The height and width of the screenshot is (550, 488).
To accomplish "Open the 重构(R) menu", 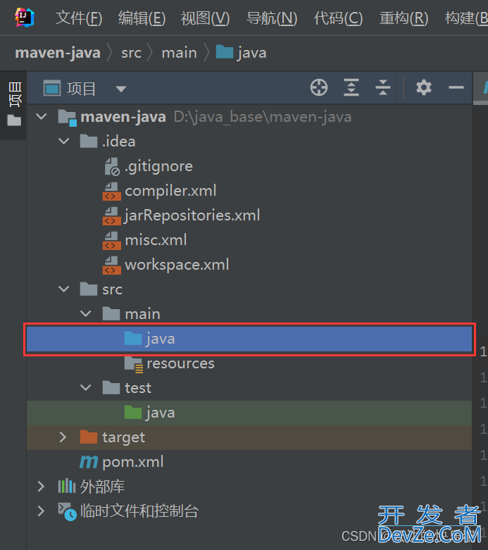I will tap(403, 18).
